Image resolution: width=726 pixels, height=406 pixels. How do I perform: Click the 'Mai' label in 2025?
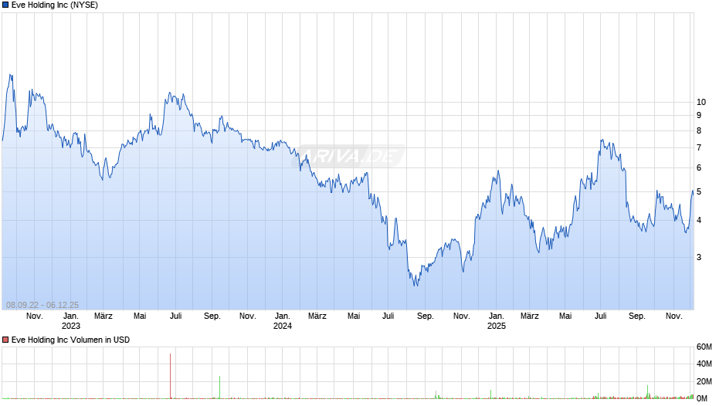coord(565,316)
